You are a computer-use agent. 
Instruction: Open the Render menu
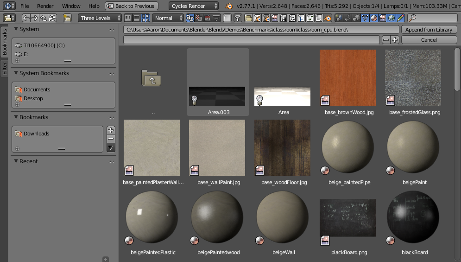(45, 6)
